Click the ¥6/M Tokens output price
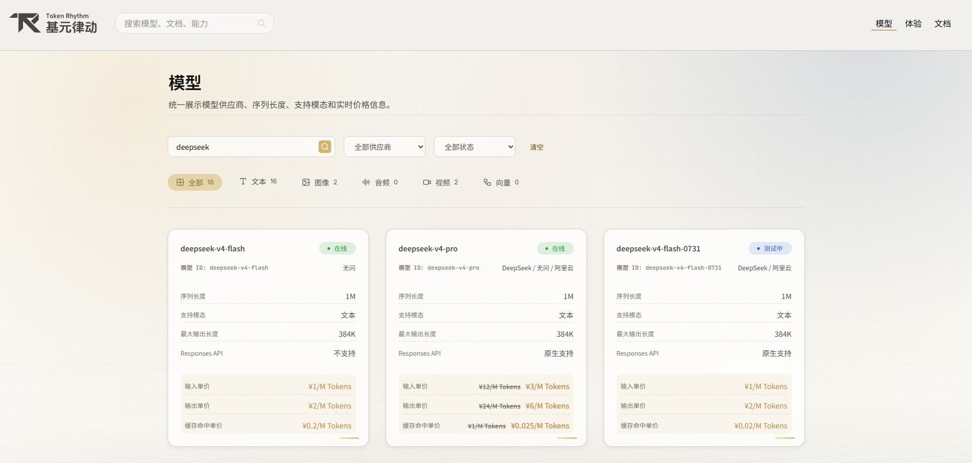The height and width of the screenshot is (463, 972). (548, 406)
